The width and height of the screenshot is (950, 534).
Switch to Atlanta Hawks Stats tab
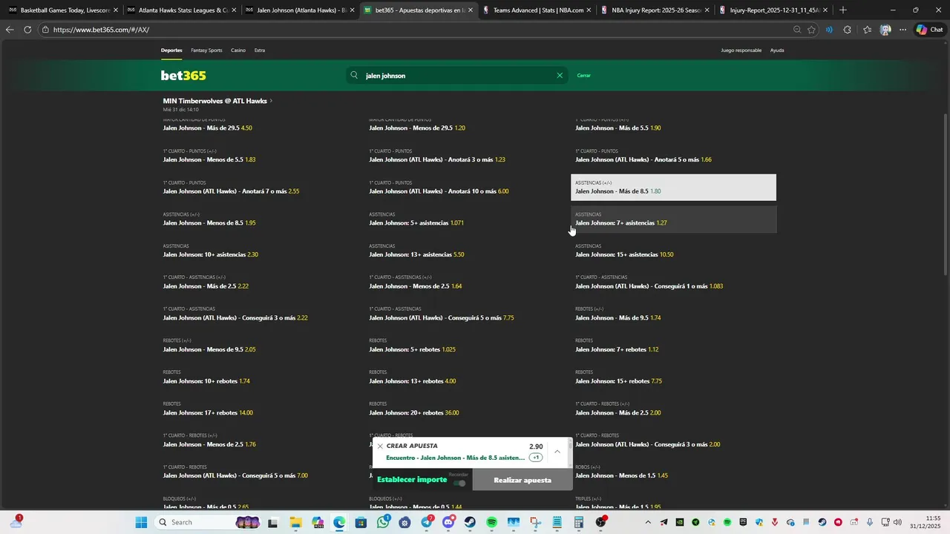[180, 10]
